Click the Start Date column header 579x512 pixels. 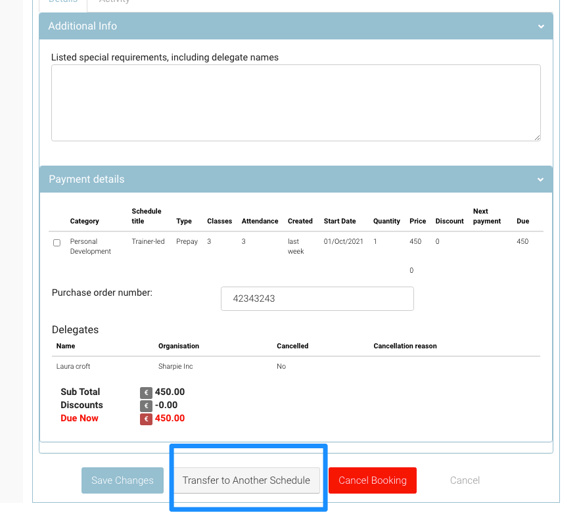[x=340, y=221]
